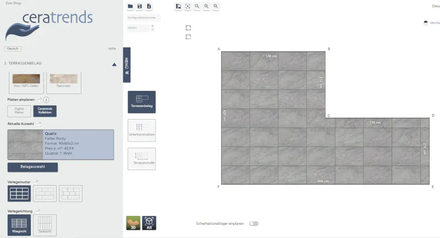Open the Hilfe link
Screen dimensions: 440x238
click(112, 48)
